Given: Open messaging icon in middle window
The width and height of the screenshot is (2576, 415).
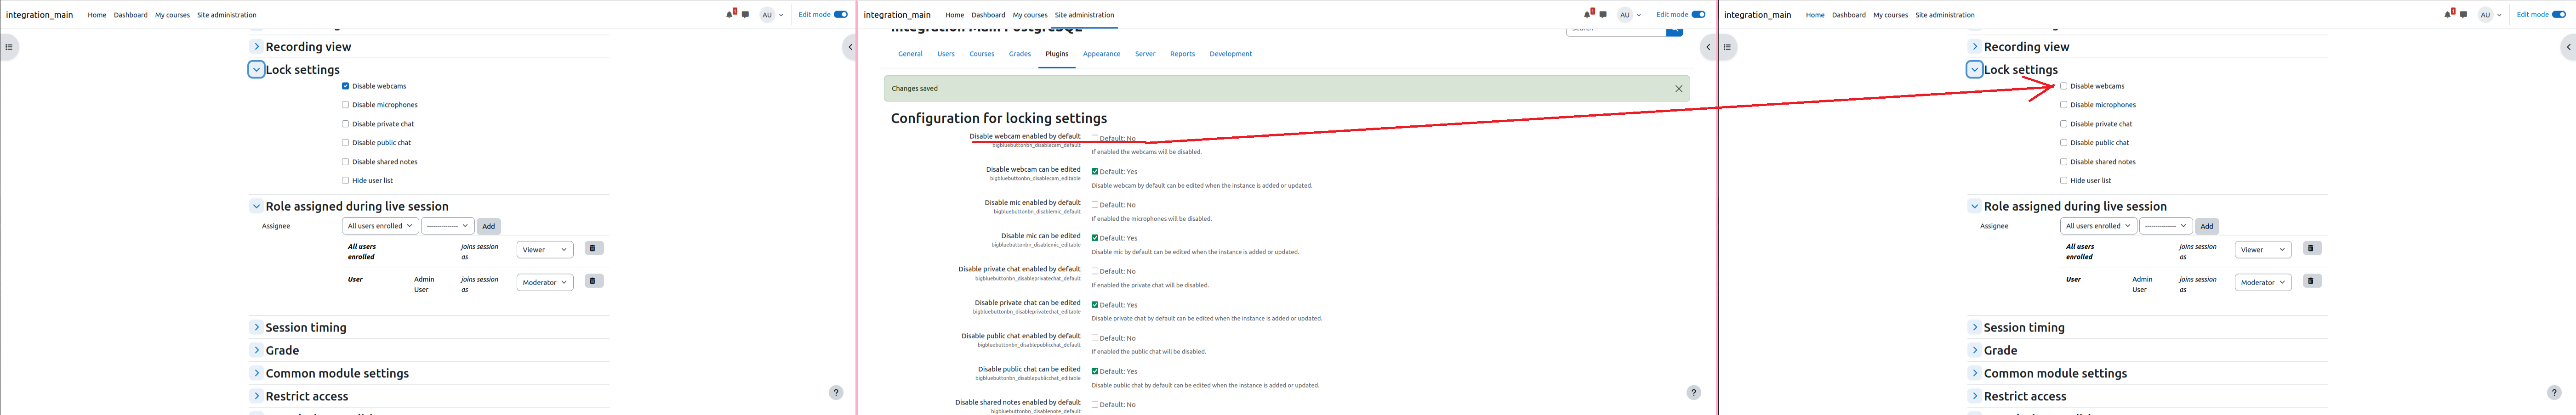Looking at the screenshot, I should pyautogui.click(x=1603, y=15).
